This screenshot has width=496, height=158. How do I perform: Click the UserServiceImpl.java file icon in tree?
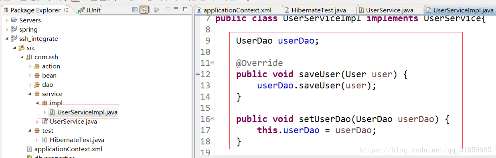tap(52, 112)
